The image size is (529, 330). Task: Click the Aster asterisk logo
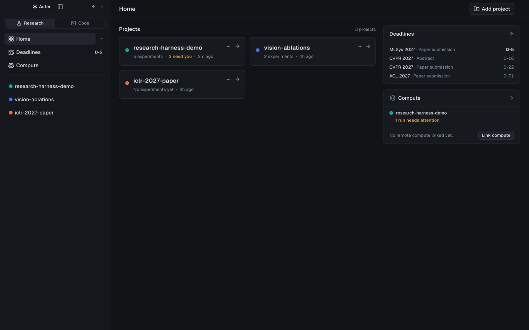point(35,7)
